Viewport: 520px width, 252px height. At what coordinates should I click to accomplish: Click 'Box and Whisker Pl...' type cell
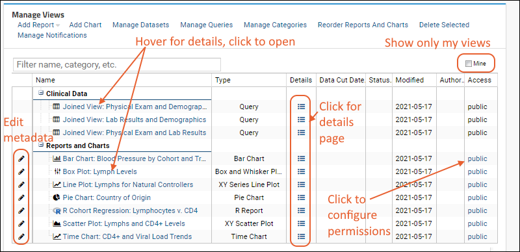(x=249, y=171)
